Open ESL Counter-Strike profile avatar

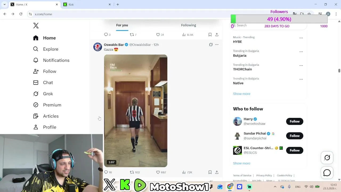click(237, 150)
